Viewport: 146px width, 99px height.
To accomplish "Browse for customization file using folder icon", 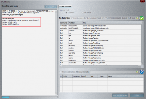I will tap(137, 72).
